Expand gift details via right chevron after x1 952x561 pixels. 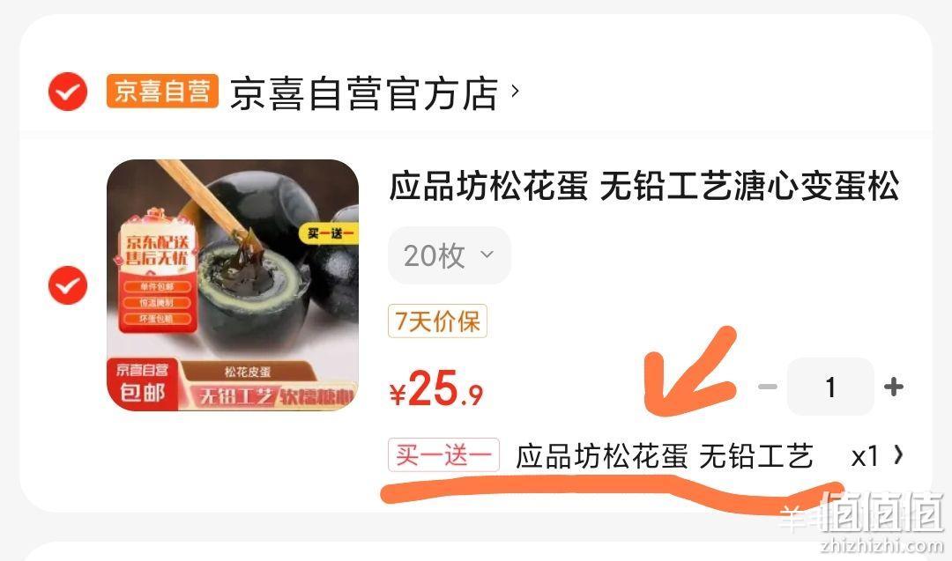pos(898,454)
